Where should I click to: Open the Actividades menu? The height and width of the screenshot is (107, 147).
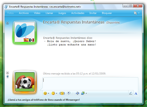pos(78,13)
